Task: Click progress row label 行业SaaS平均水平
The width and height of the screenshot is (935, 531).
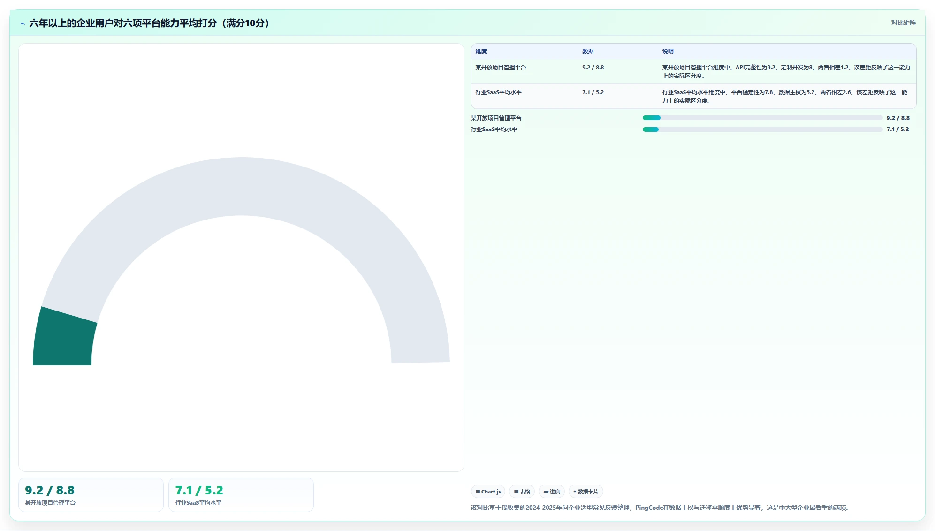Action: pos(494,129)
